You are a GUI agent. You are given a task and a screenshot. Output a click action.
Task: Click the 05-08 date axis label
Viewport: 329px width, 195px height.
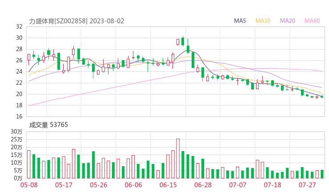29,185
